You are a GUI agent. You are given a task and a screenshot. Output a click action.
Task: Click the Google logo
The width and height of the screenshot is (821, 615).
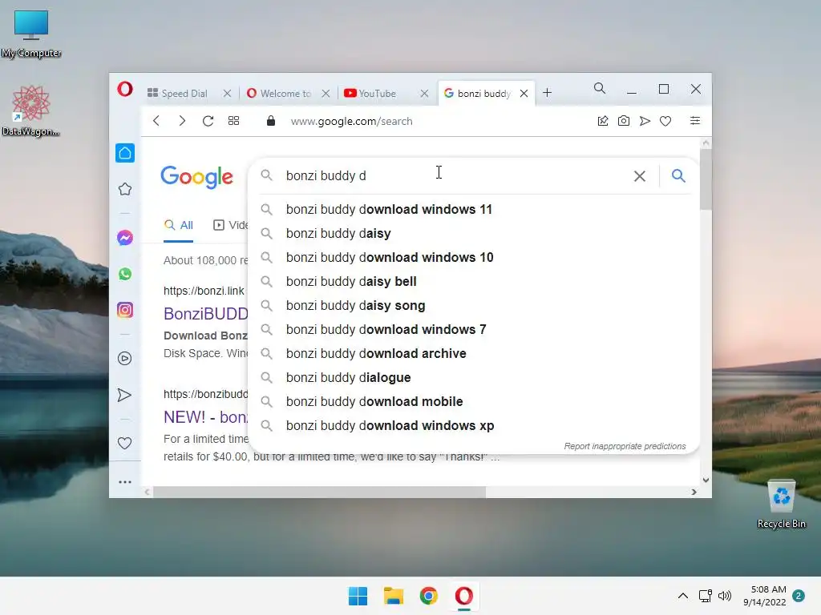pos(196,177)
